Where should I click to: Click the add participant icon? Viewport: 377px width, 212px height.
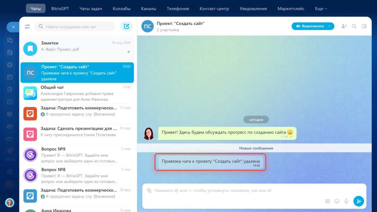coord(344,26)
